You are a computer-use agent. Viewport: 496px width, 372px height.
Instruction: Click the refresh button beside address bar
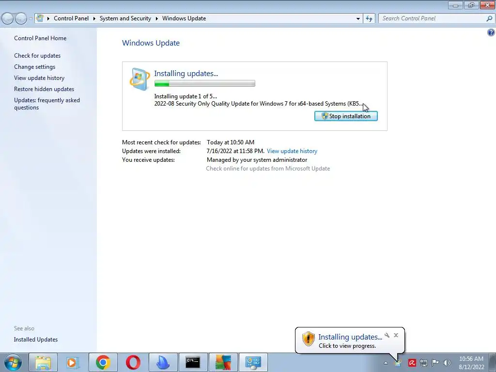pos(369,18)
